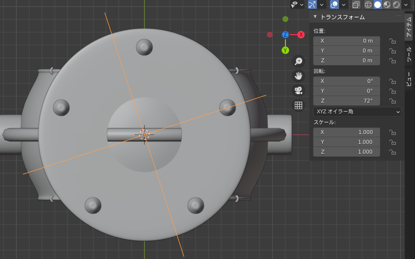This screenshot has height=259, width=415.
Task: Switch to solid shading
Action: (x=378, y=5)
